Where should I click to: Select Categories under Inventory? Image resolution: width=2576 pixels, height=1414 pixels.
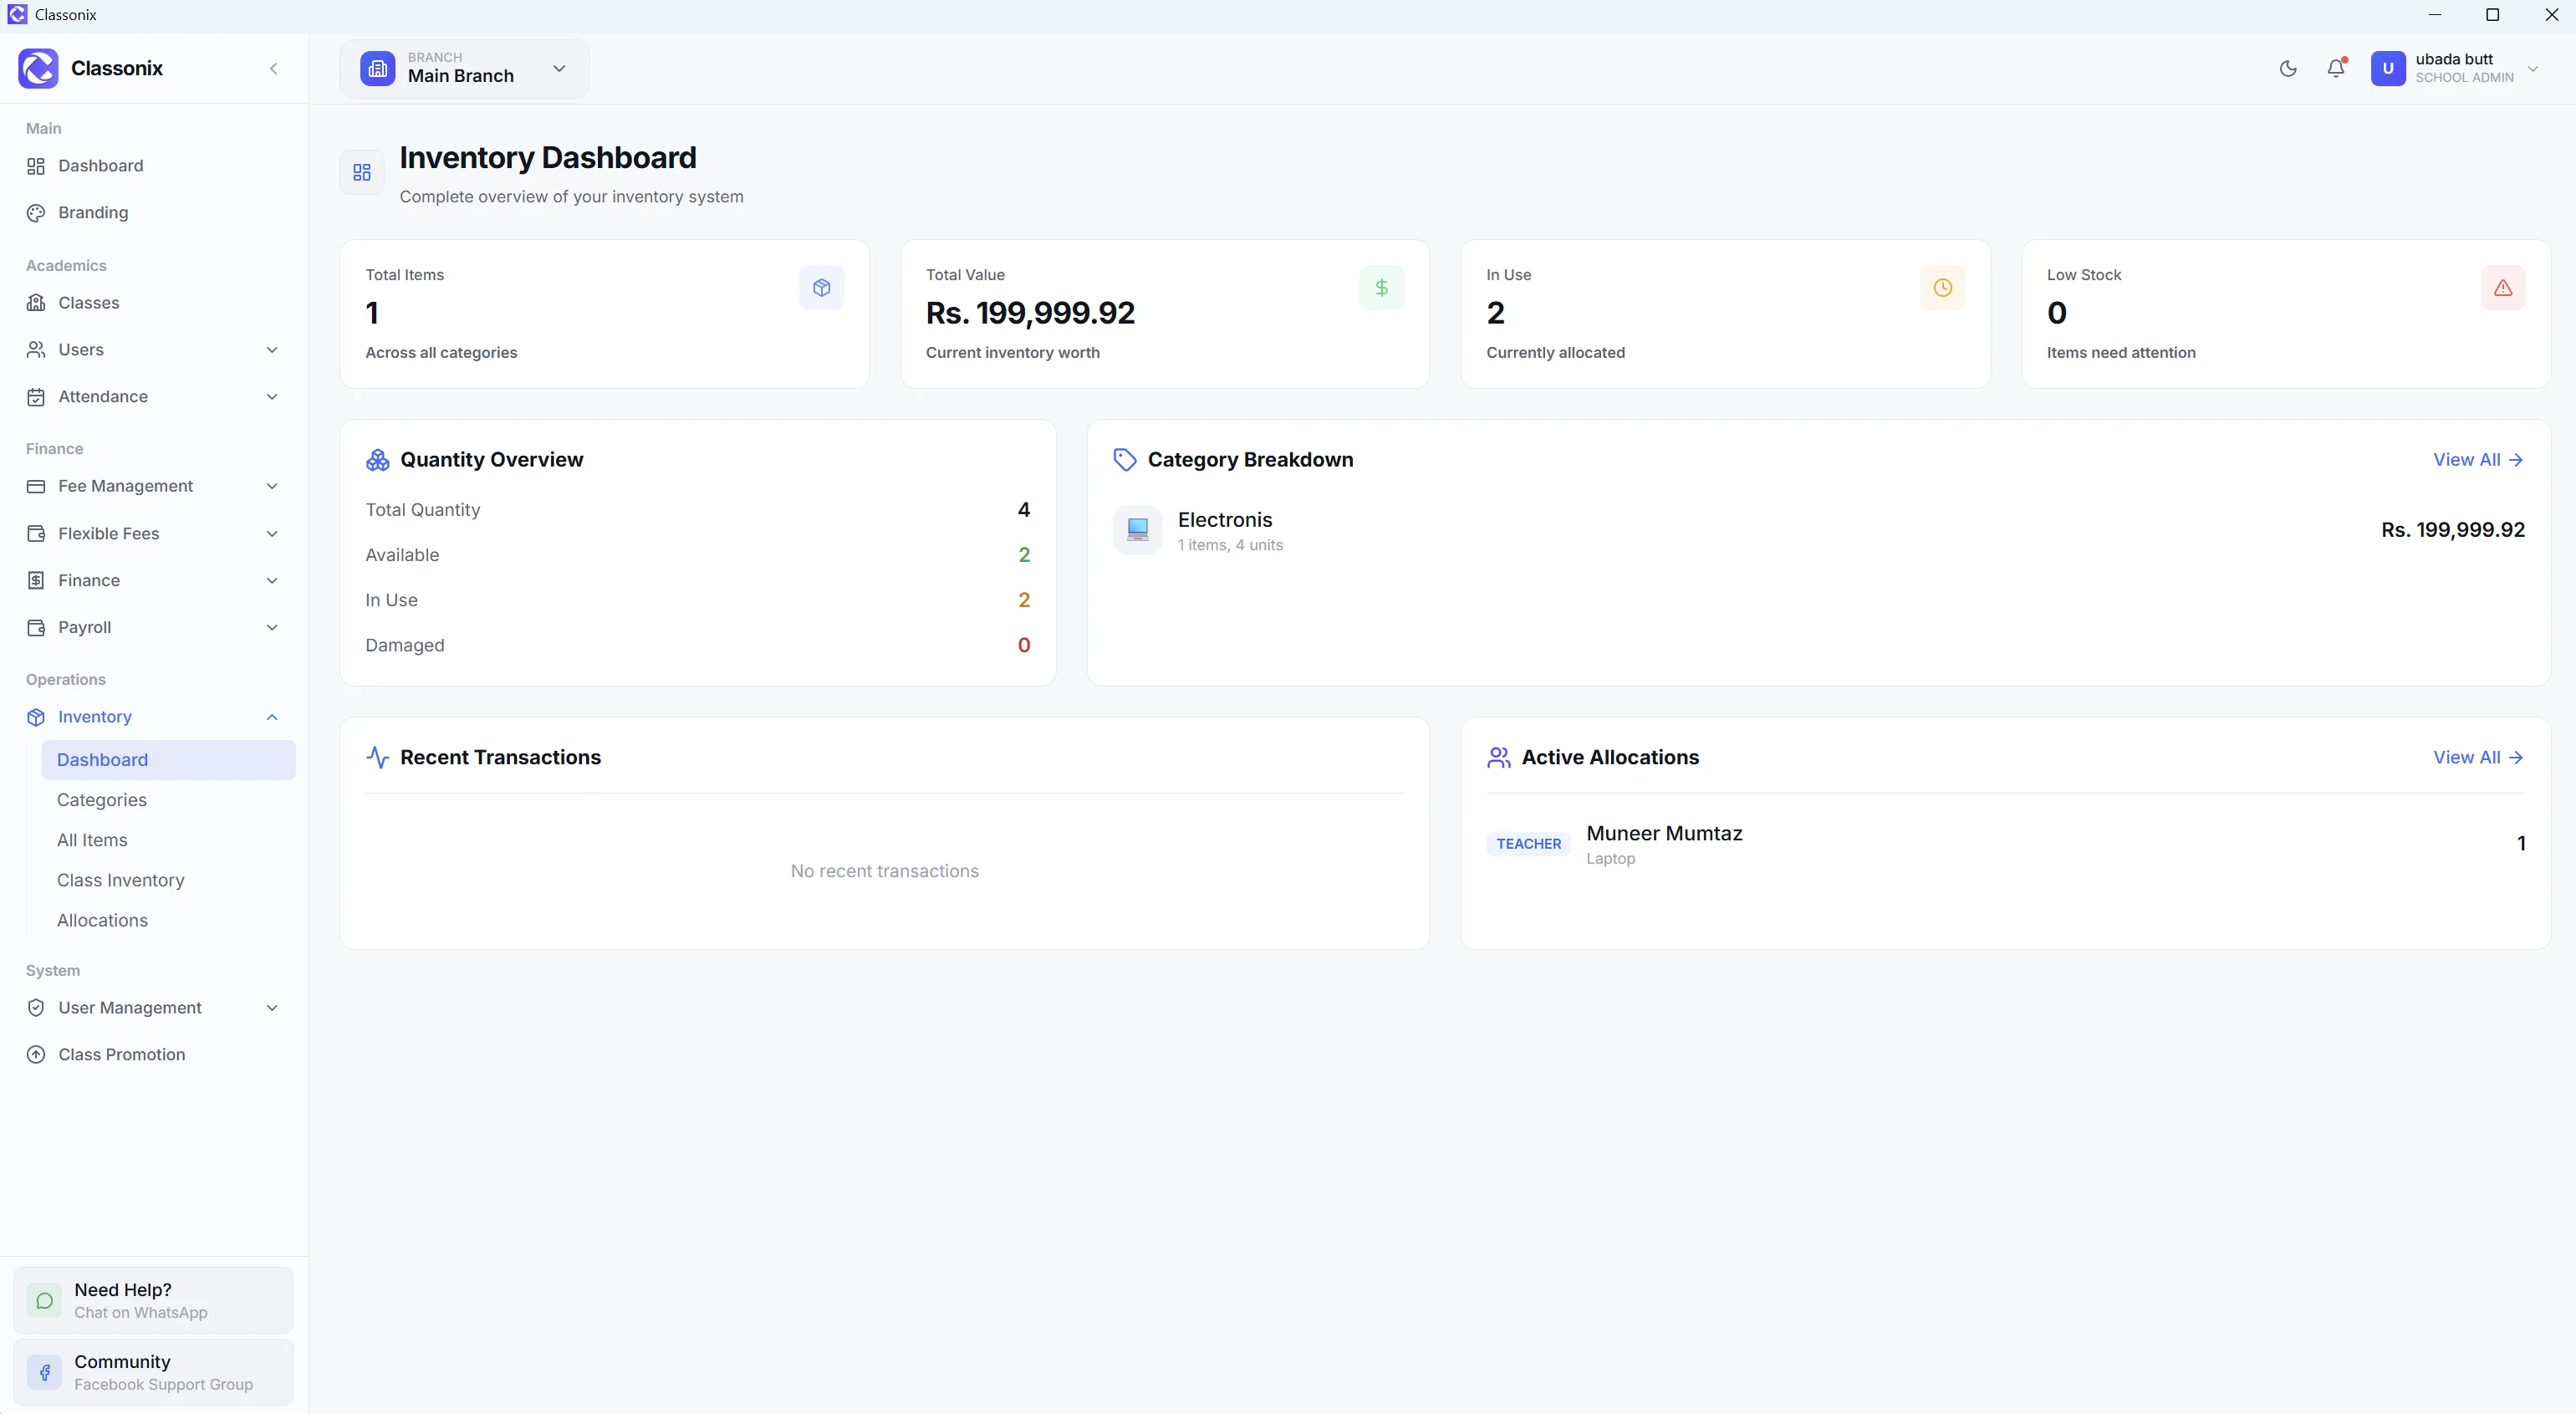[x=168, y=800]
